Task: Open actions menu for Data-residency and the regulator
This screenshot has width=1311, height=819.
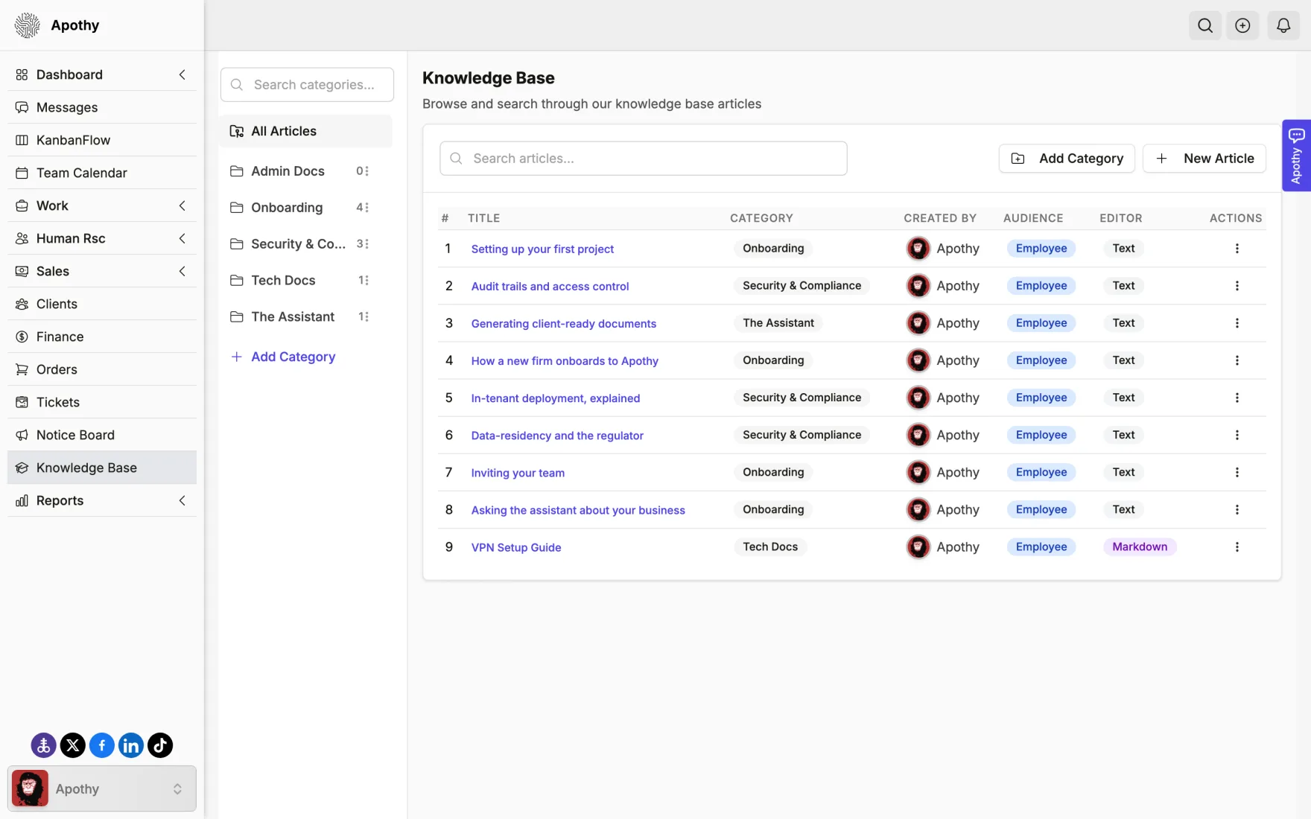Action: pyautogui.click(x=1237, y=435)
